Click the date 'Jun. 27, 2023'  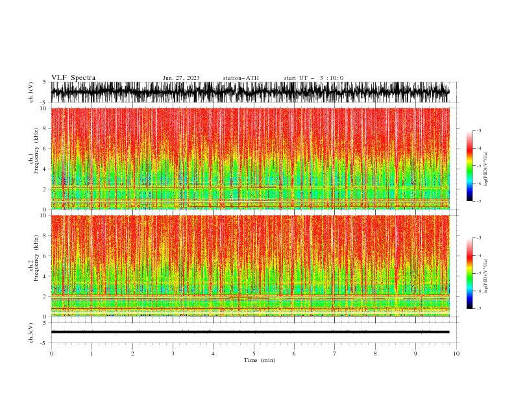click(181, 78)
